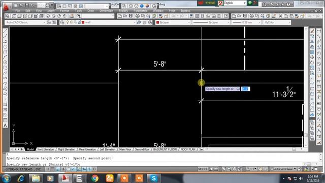The image size is (325, 183).
Task: Select the Line tool in the Draw toolbar
Action: (x=5, y=31)
